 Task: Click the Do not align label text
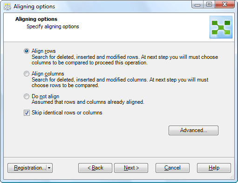[45, 96]
